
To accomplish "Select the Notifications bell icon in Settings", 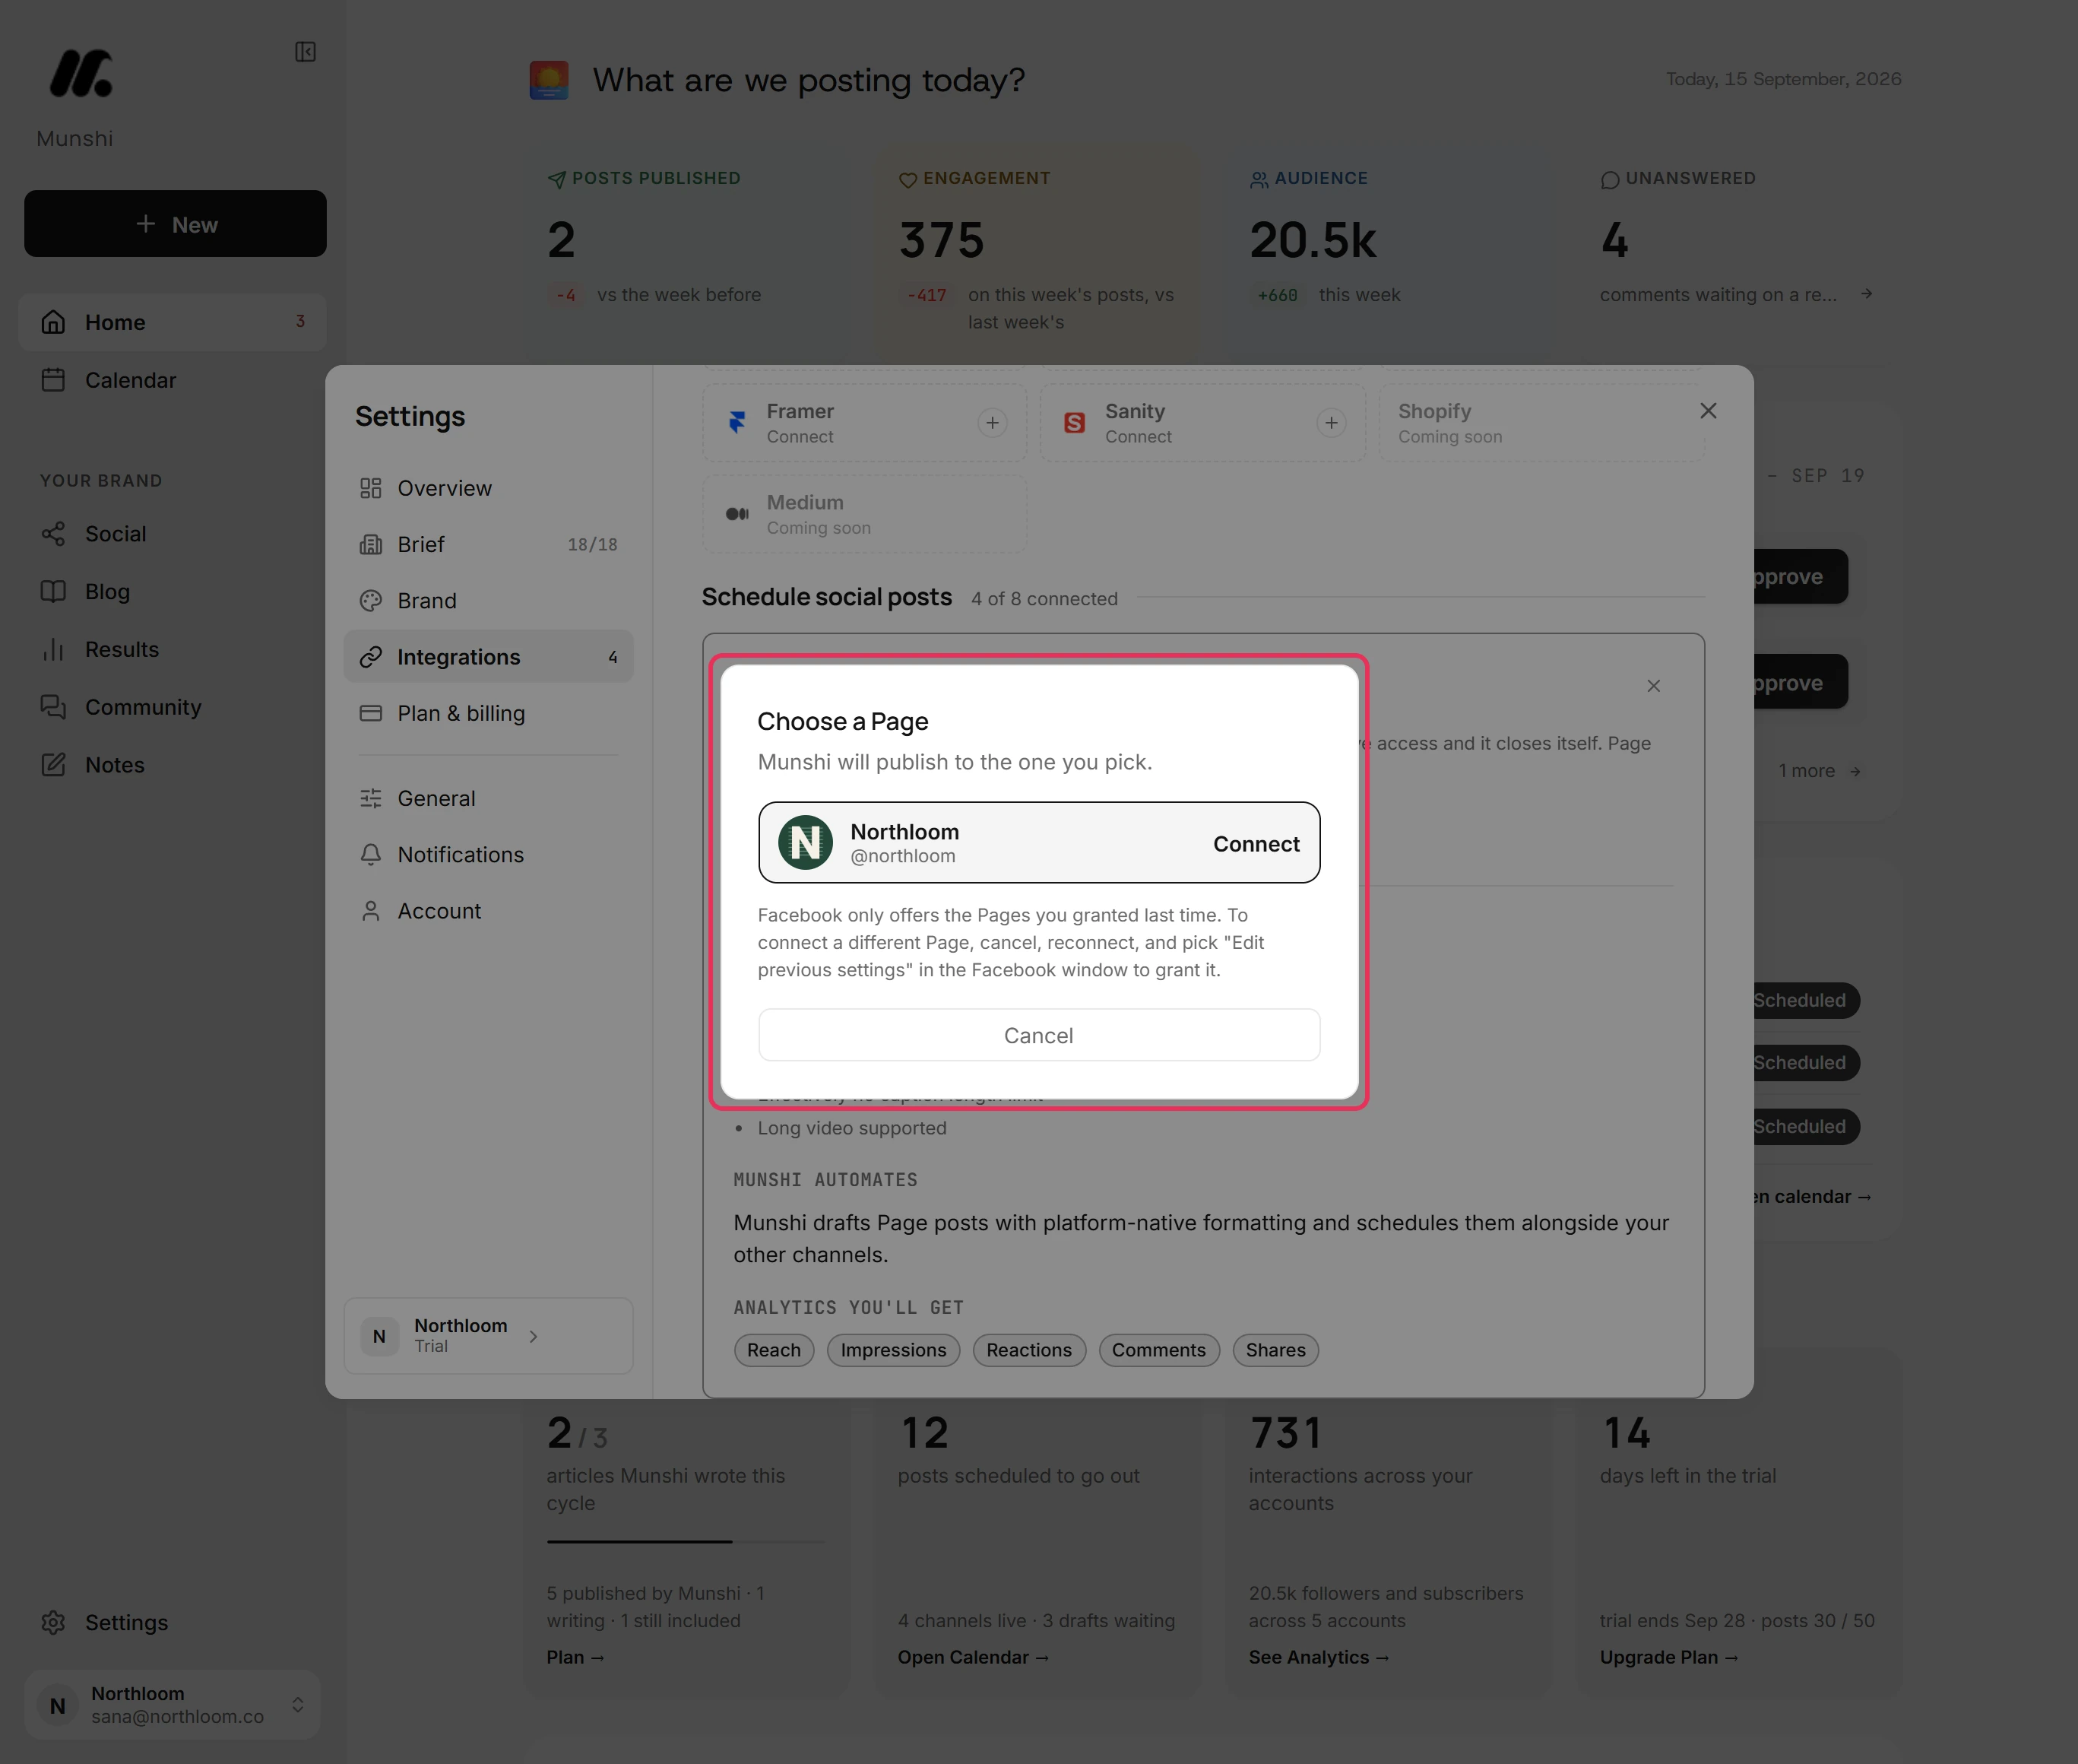I will point(371,855).
